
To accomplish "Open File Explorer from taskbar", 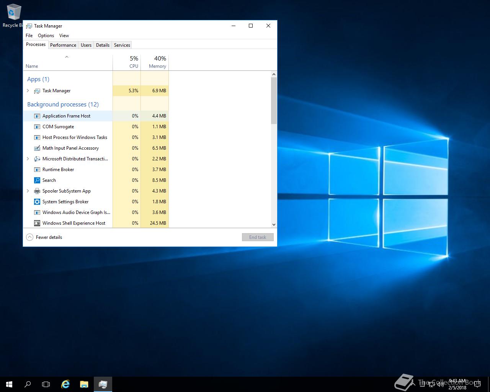I will pyautogui.click(x=84, y=384).
